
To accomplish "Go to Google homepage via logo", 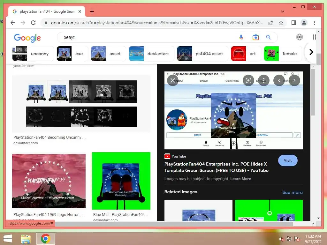I will point(27,38).
